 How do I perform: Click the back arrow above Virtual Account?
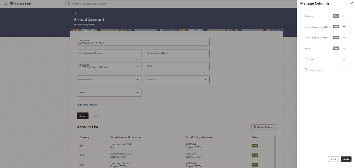[76, 13]
